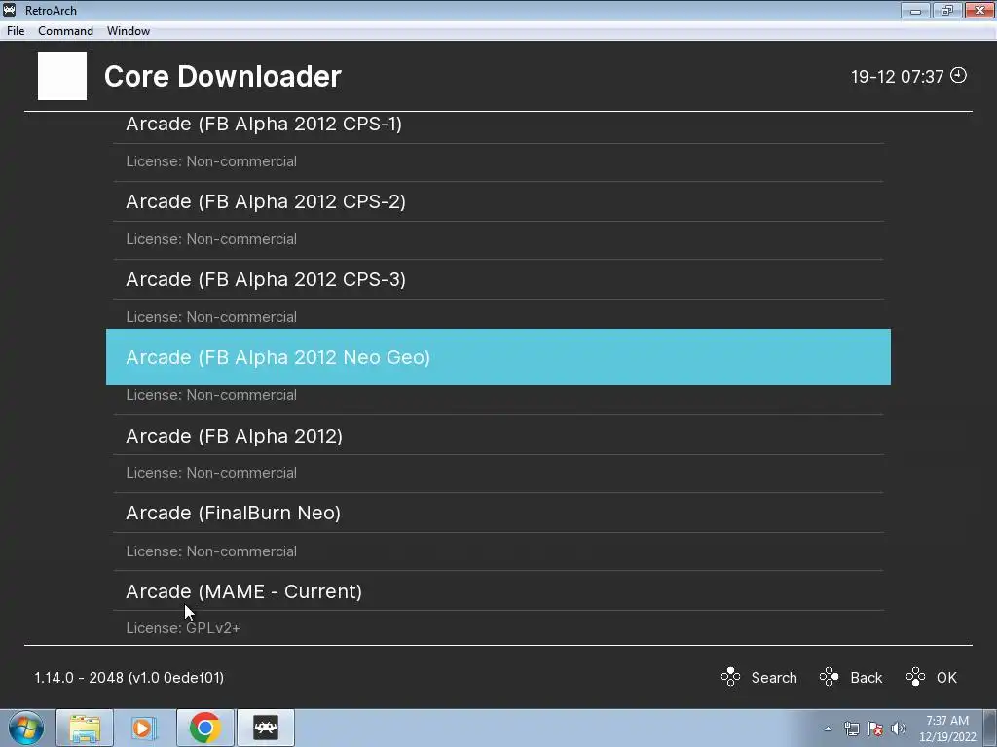Select Arcade (FinalBurn Neo) core

coord(498,514)
